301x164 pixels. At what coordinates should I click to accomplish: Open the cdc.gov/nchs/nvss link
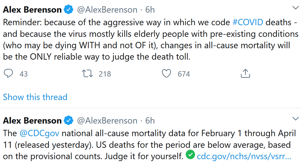244,156
